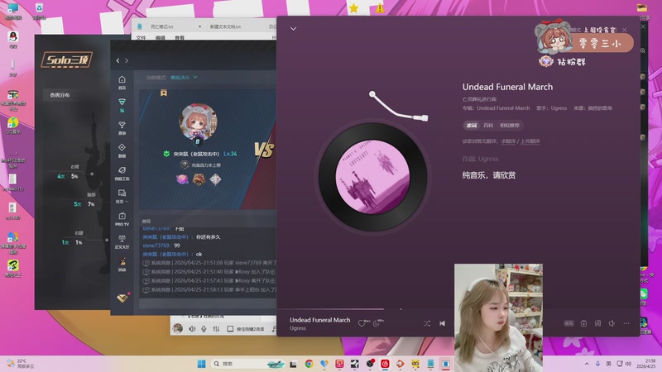The width and height of the screenshot is (662, 372).
Task: Like the song with the heart icon
Action: point(362,323)
